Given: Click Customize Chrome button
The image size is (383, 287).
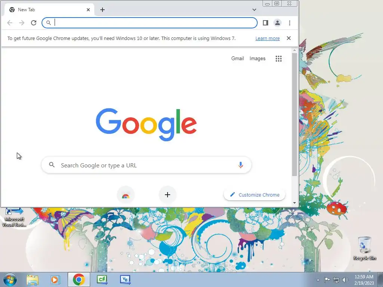Looking at the screenshot, I should (254, 195).
